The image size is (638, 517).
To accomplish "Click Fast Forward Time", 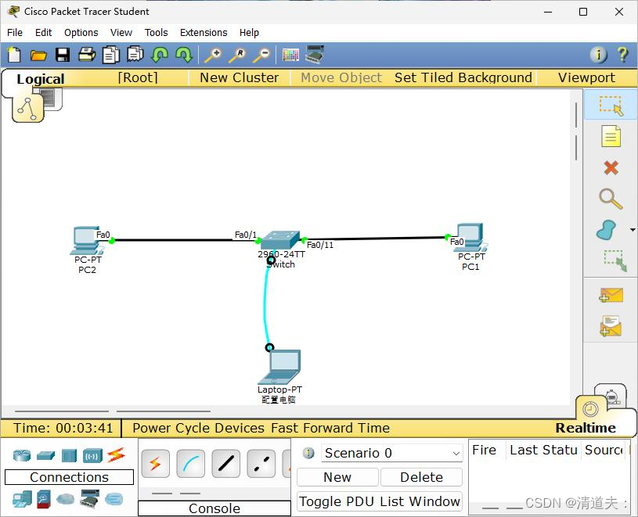I will (330, 428).
